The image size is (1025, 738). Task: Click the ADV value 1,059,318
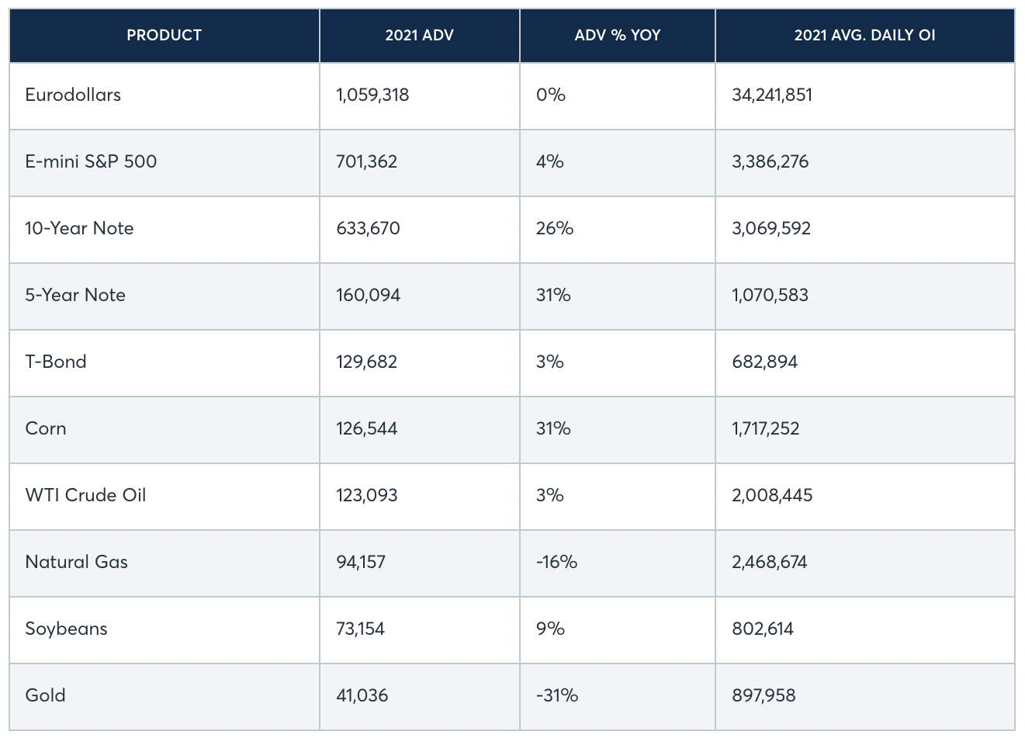(x=372, y=95)
